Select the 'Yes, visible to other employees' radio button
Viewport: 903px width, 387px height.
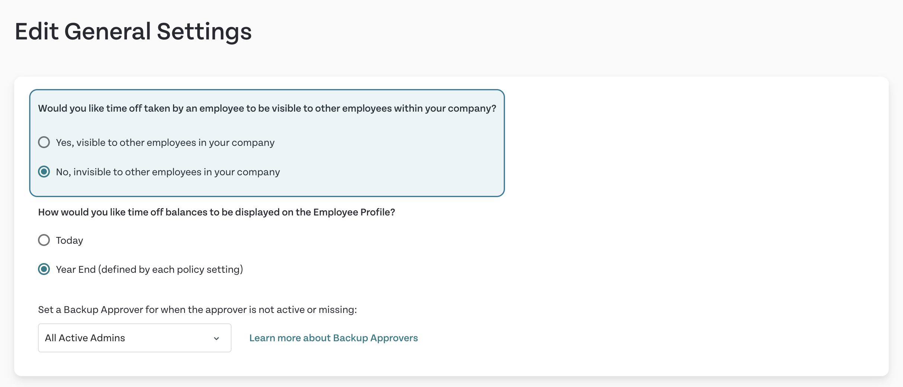coord(44,142)
